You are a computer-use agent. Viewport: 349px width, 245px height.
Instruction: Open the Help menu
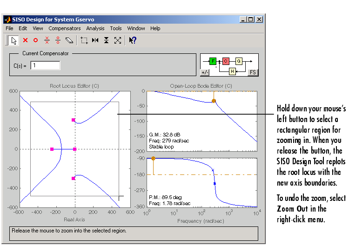click(155, 28)
